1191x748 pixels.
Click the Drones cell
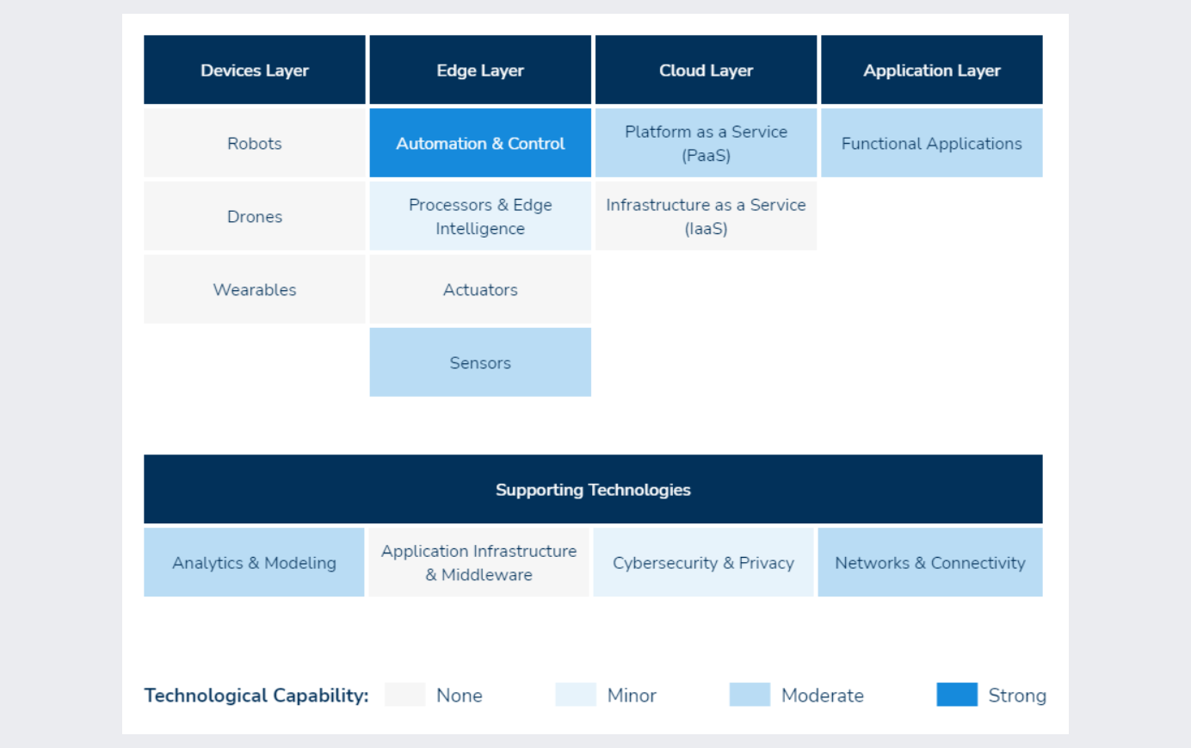(255, 217)
